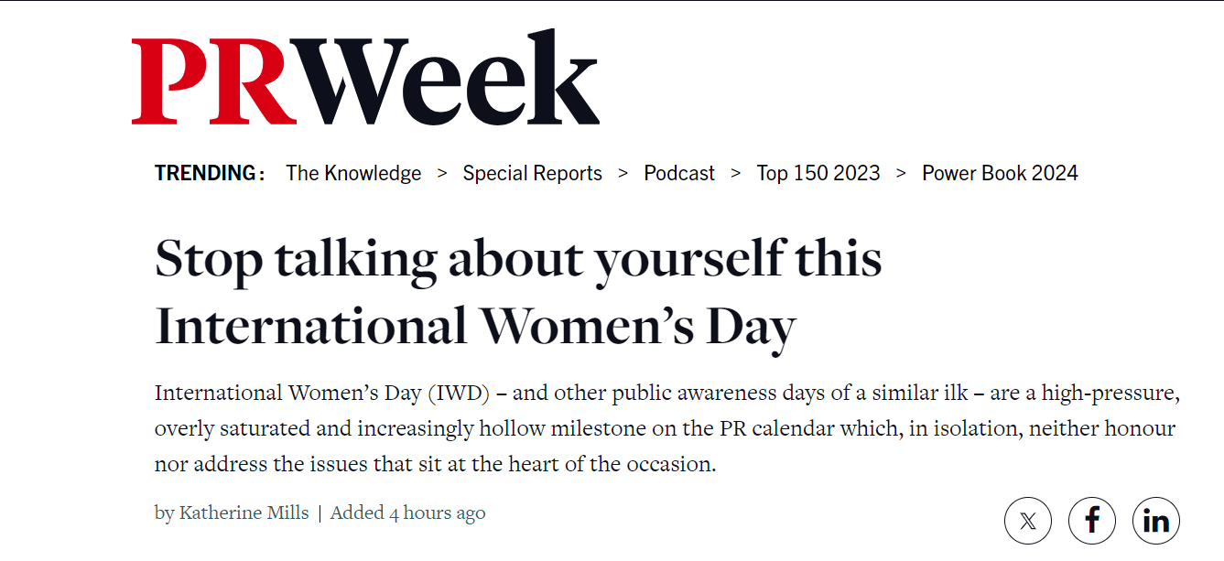
Task: Click the 'Added 4 hours ago' timestamp
Action: click(407, 512)
